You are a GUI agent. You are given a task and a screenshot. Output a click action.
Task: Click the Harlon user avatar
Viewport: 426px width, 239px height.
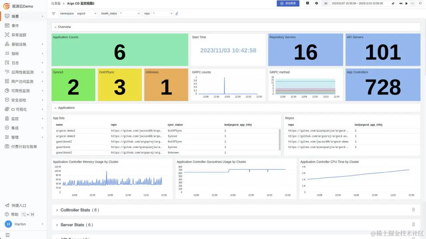tap(8, 224)
